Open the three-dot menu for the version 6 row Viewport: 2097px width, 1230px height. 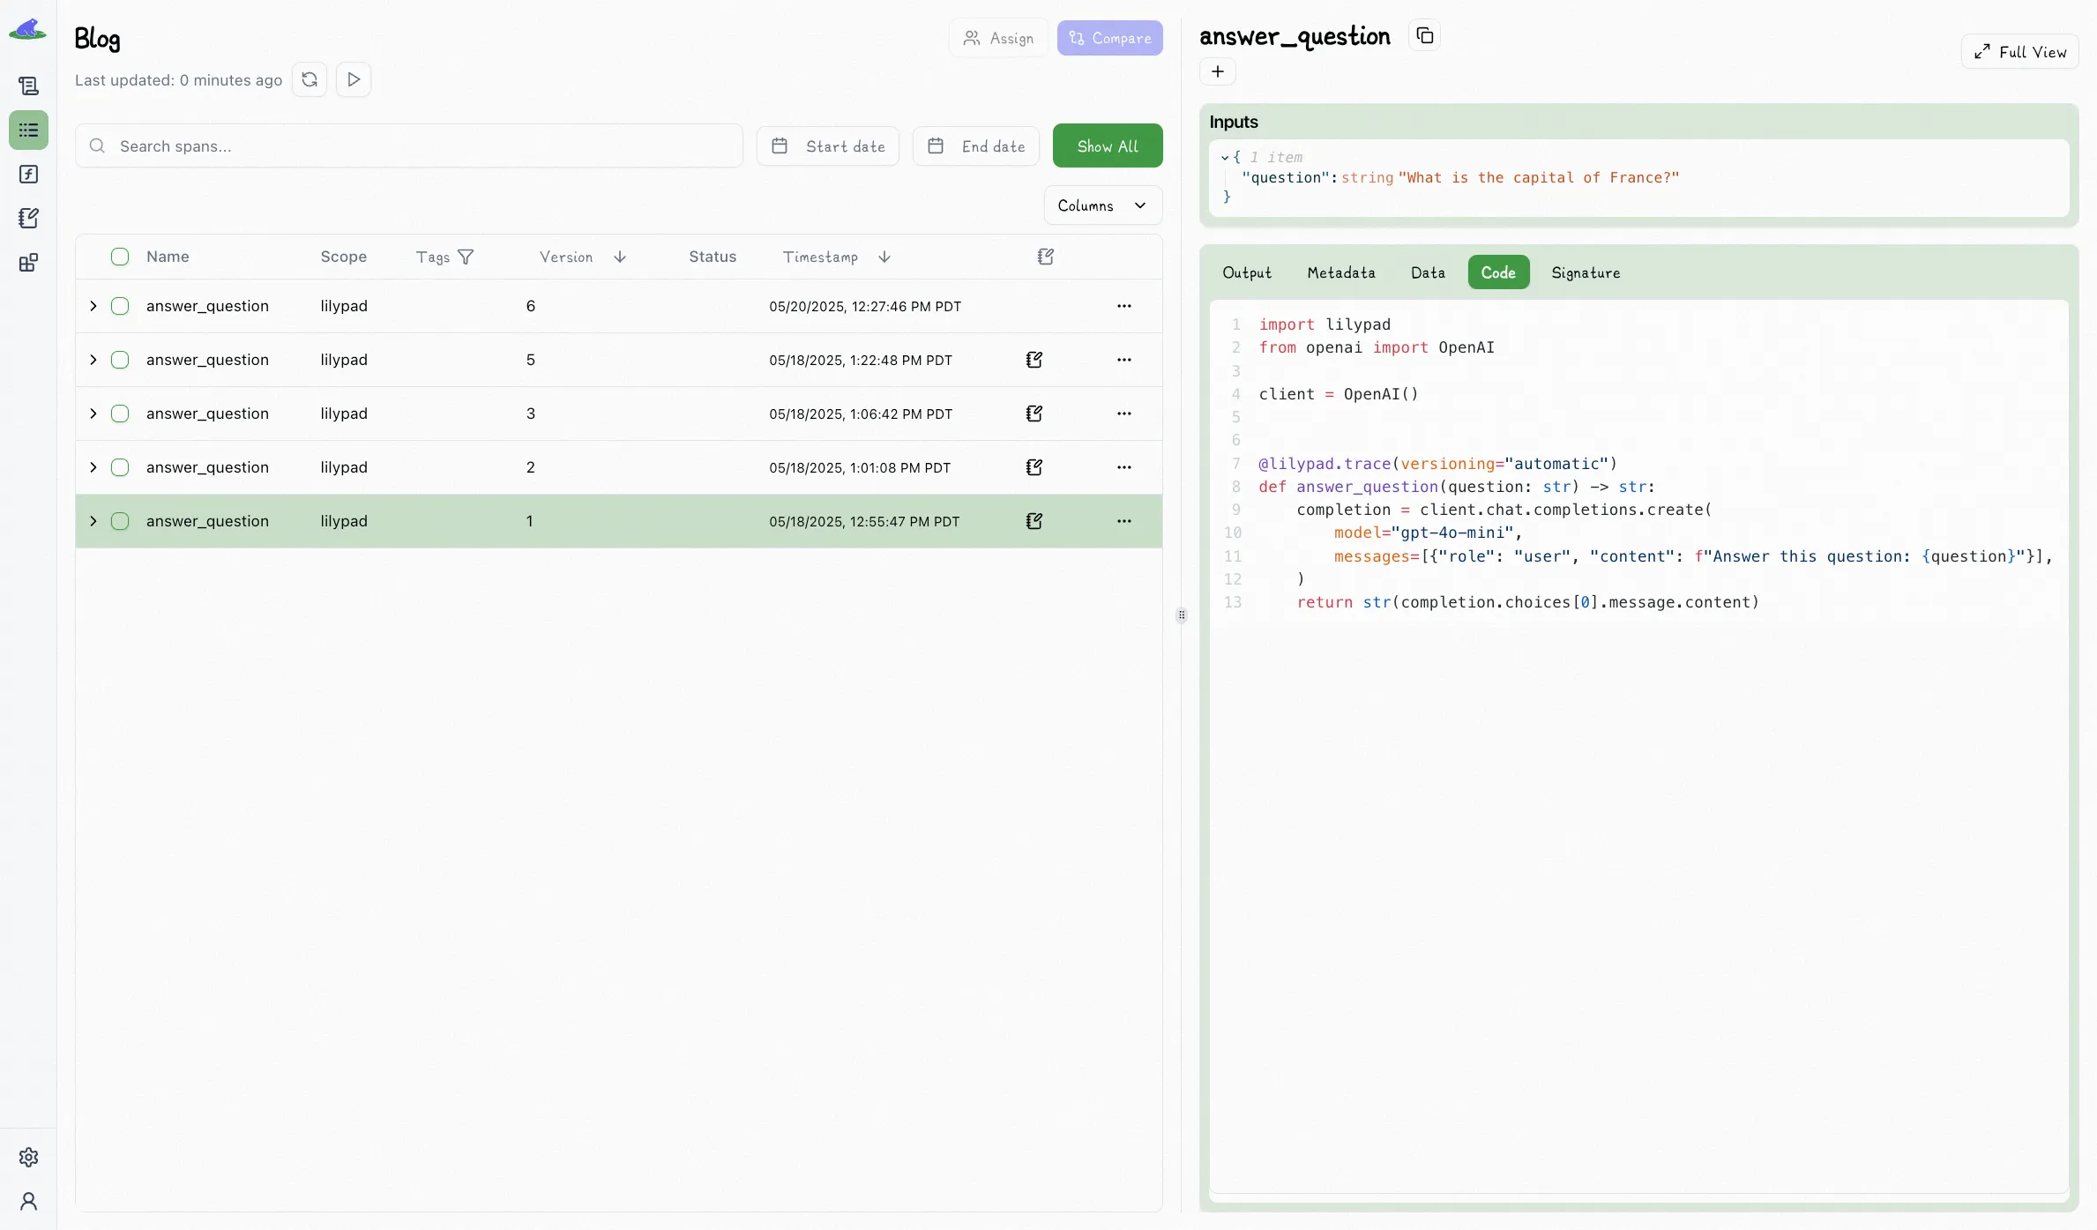[1123, 306]
